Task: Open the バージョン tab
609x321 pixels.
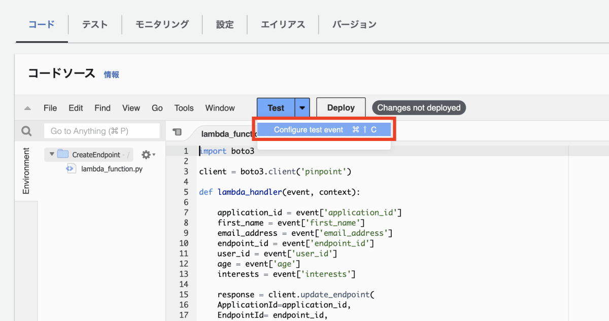Action: click(x=354, y=24)
